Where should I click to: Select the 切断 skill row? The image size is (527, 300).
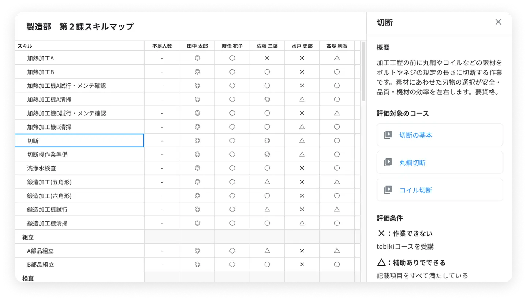79,140
